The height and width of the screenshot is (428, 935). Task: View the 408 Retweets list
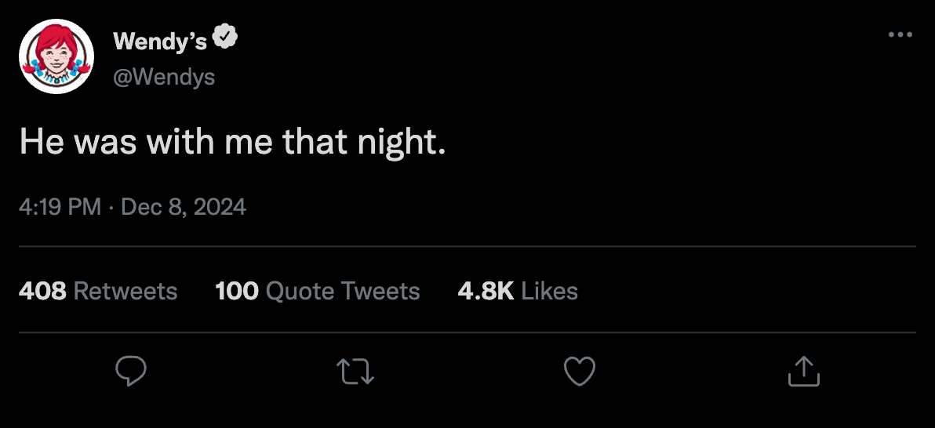[98, 292]
